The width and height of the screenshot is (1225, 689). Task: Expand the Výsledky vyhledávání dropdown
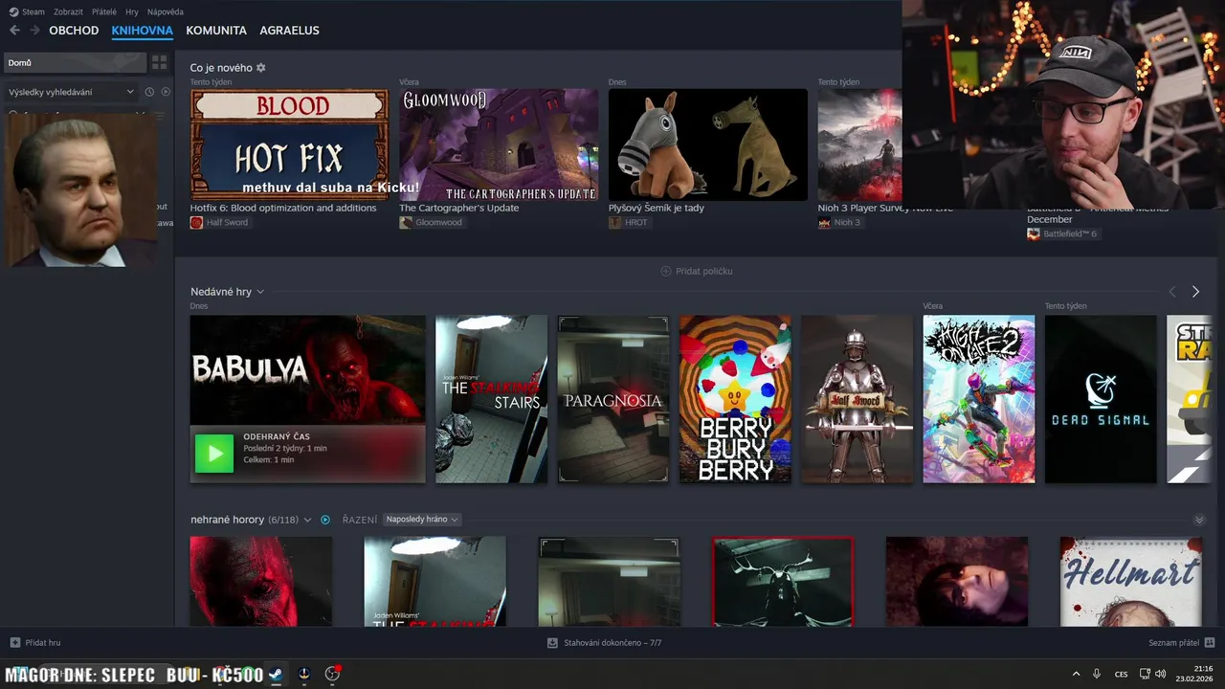pyautogui.click(x=71, y=92)
